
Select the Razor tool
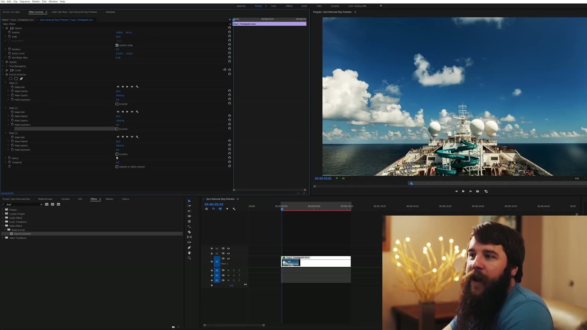pos(189,232)
